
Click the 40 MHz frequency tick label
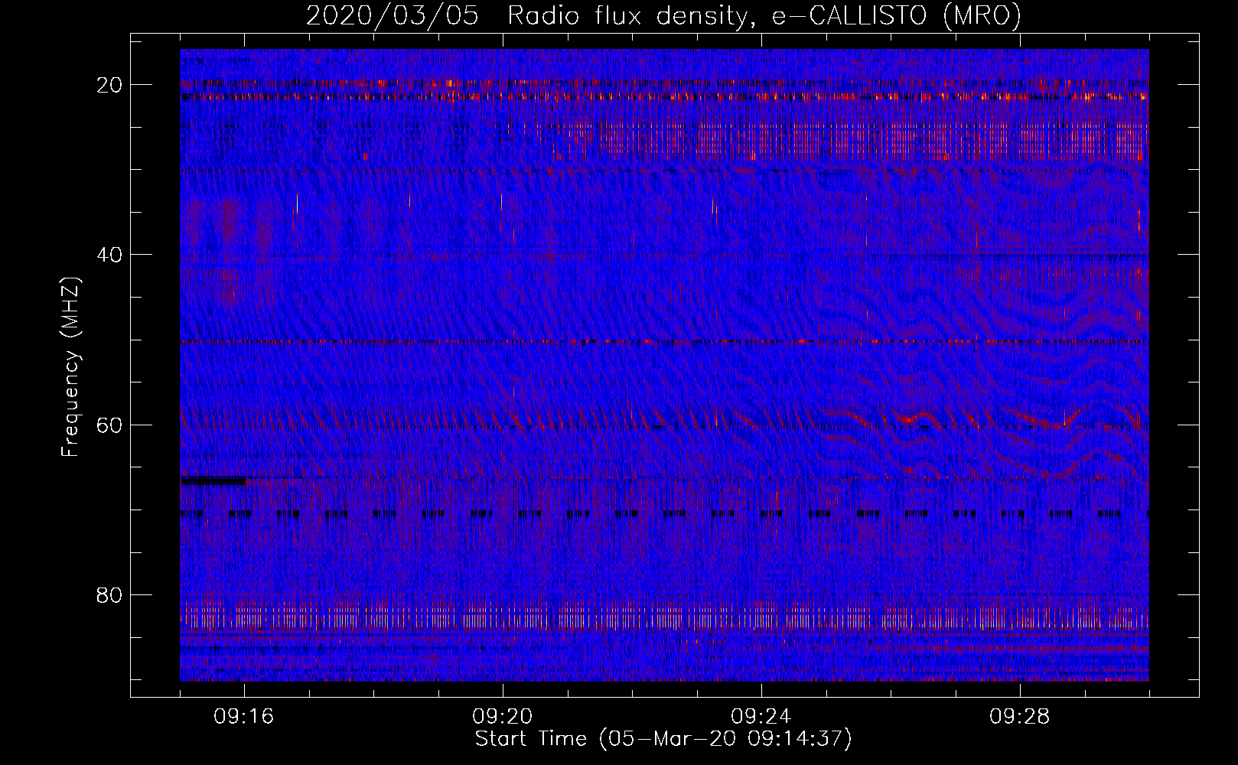click(x=109, y=255)
